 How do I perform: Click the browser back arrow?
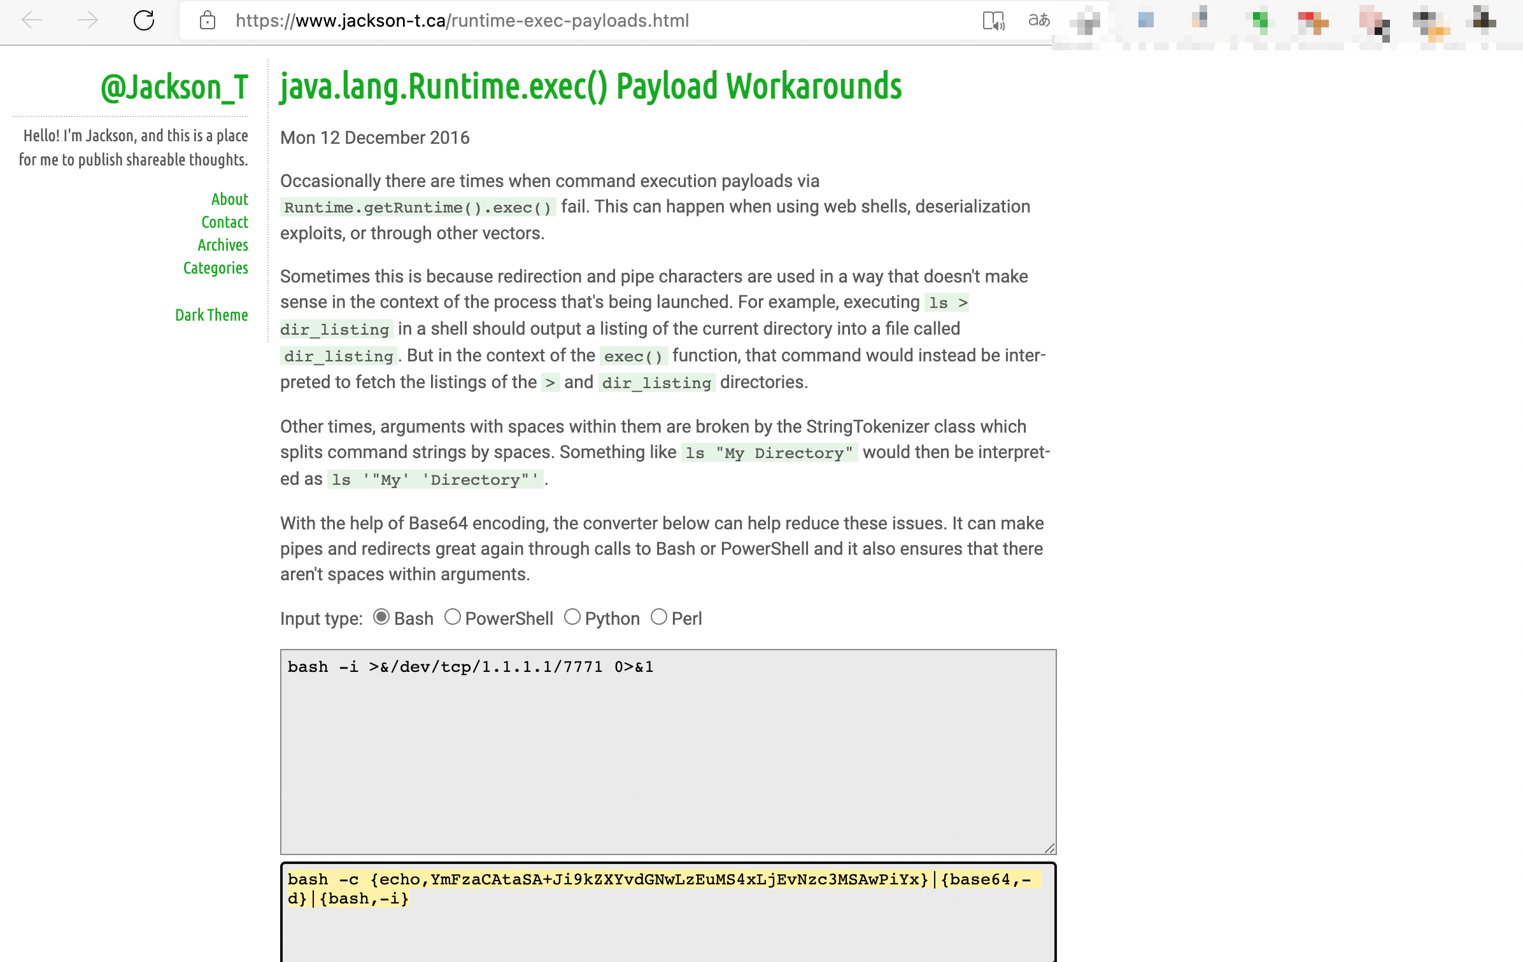click(32, 20)
